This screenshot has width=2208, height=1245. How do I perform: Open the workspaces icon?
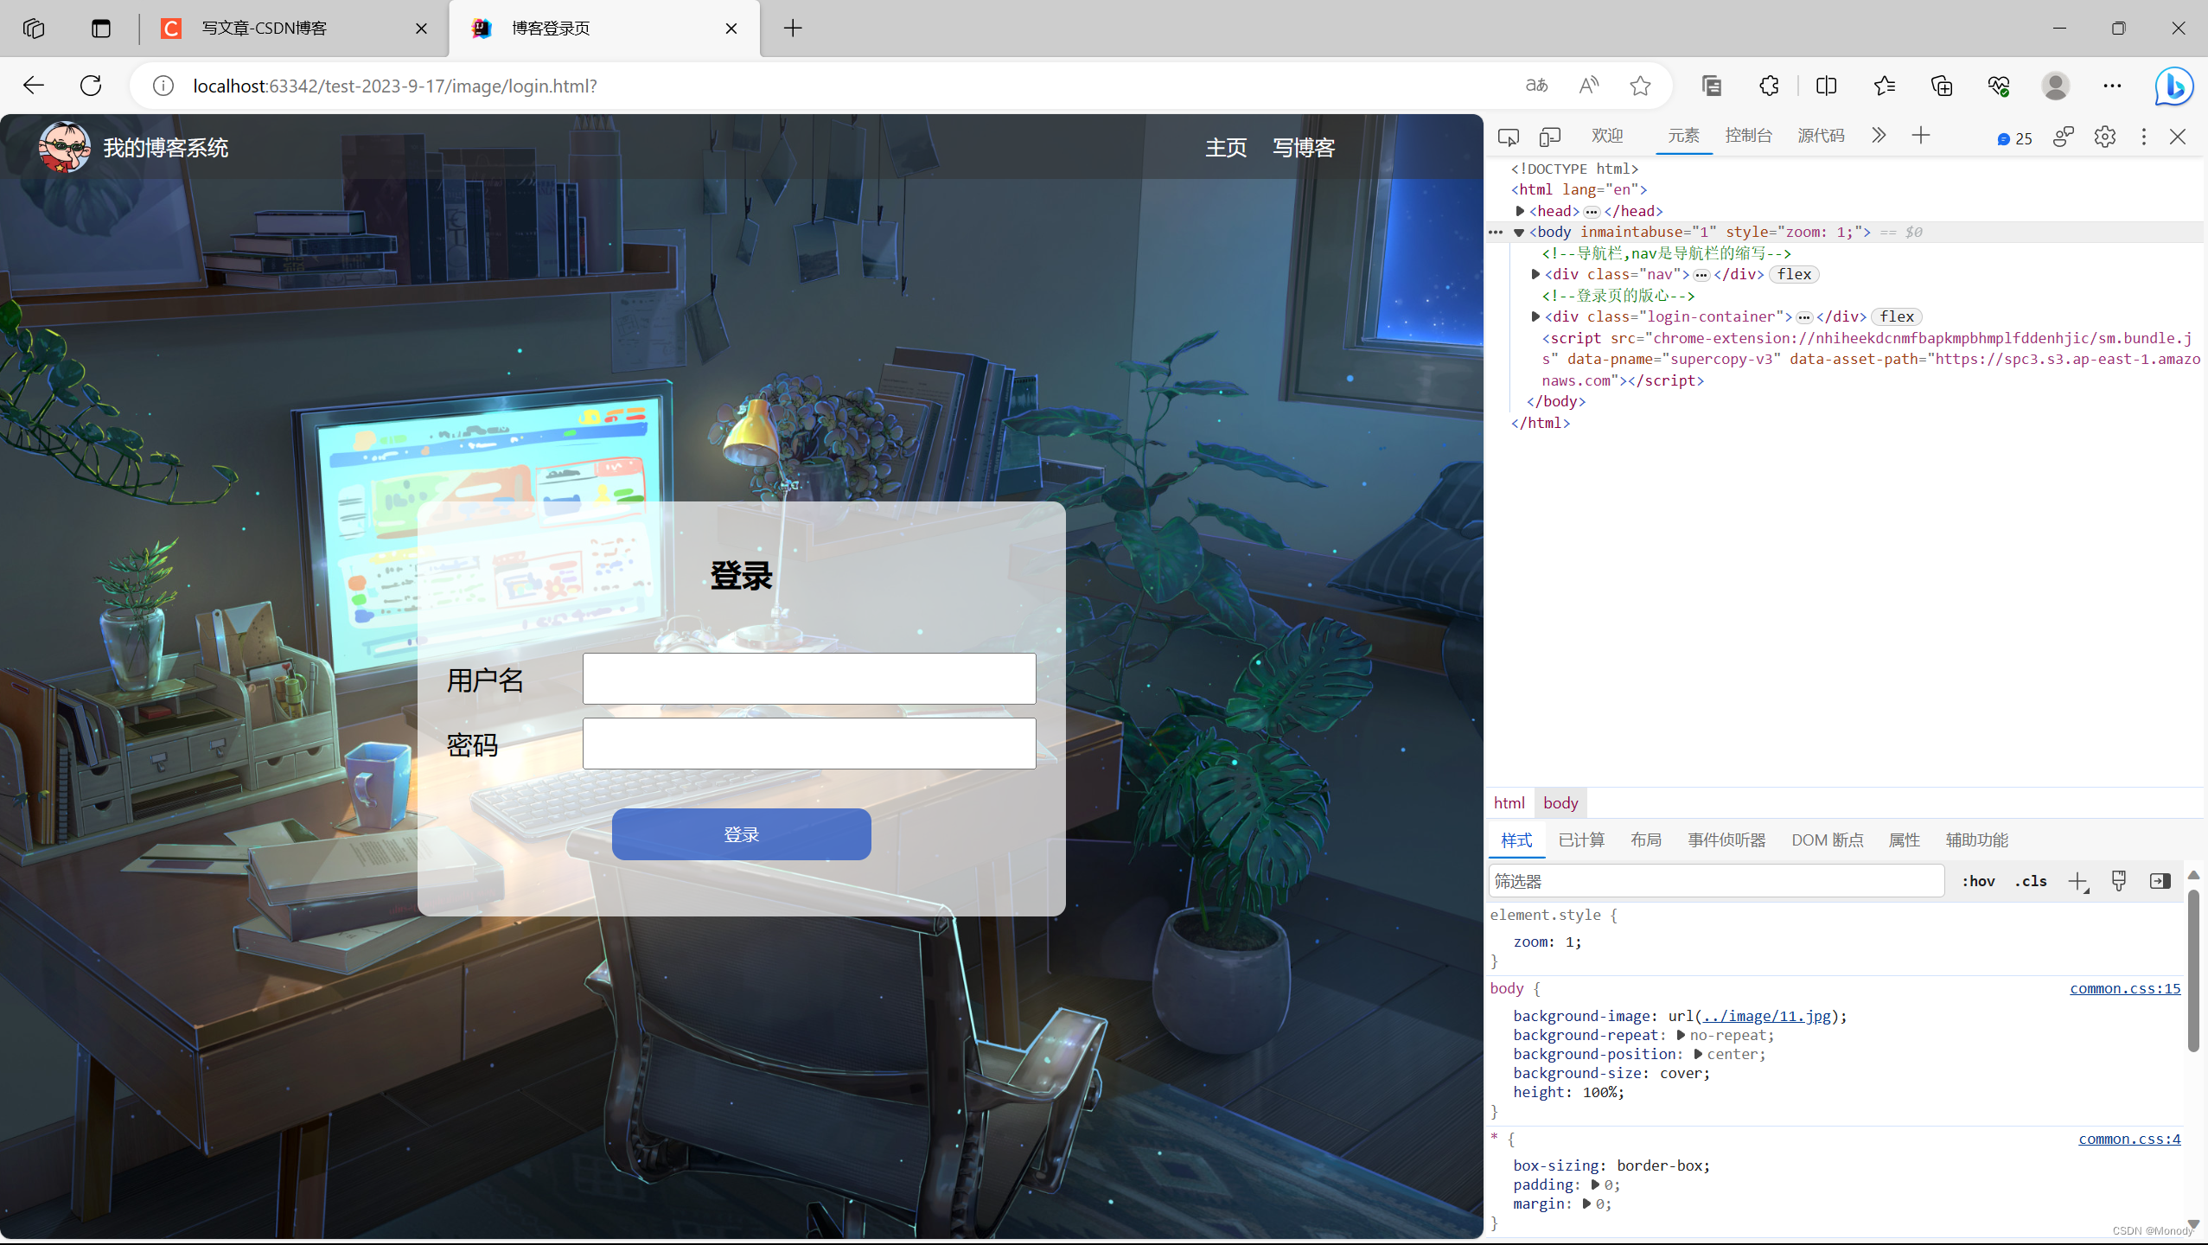34,29
